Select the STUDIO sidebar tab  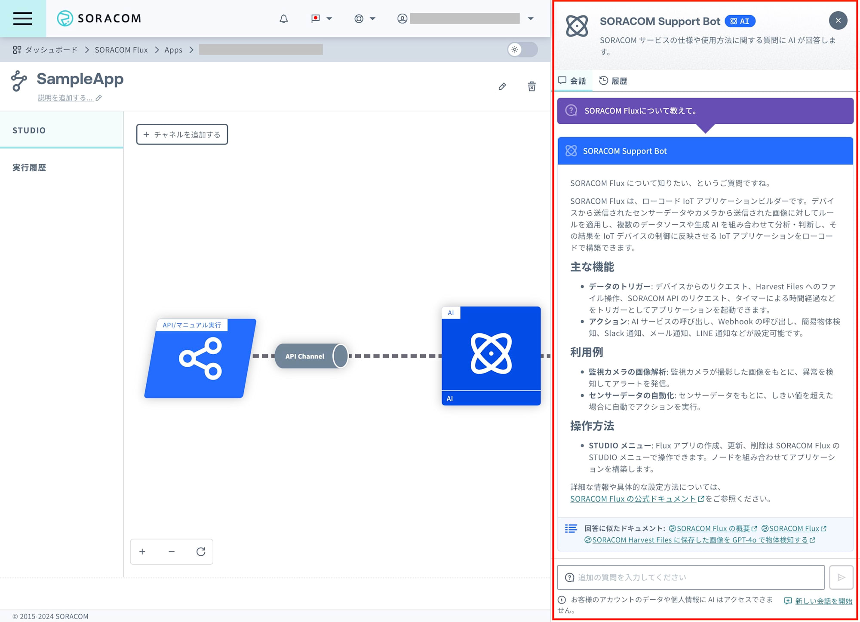[61, 130]
